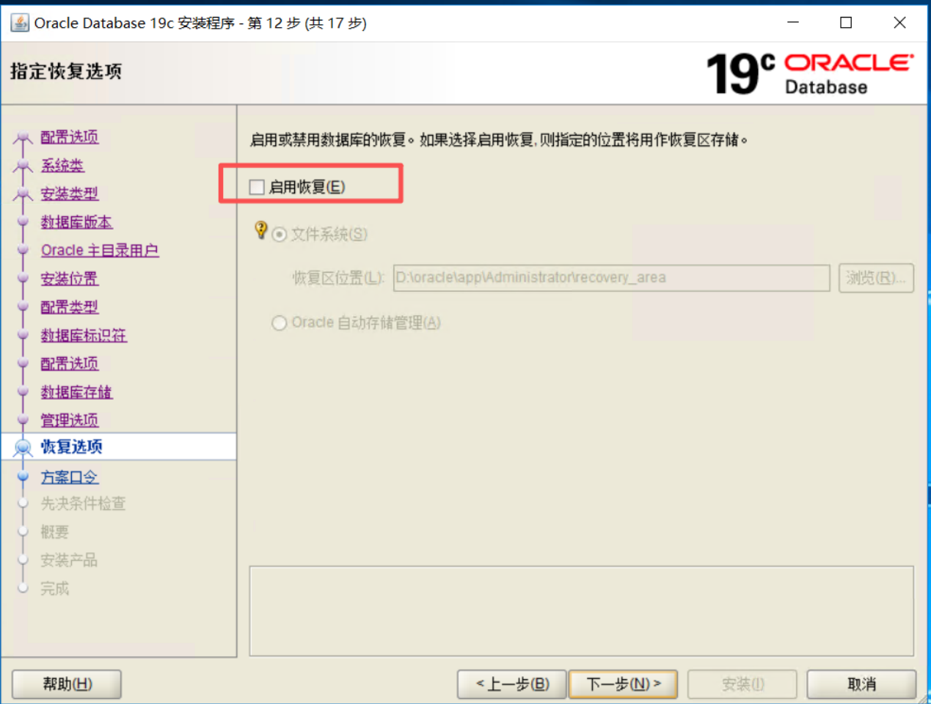Click the 指定恢复选项 page heading
Viewport: 931px width, 704px height.
point(66,71)
